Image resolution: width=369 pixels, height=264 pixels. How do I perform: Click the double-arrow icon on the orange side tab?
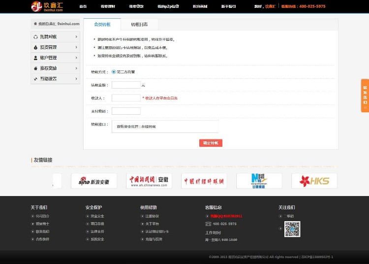(x=365, y=108)
